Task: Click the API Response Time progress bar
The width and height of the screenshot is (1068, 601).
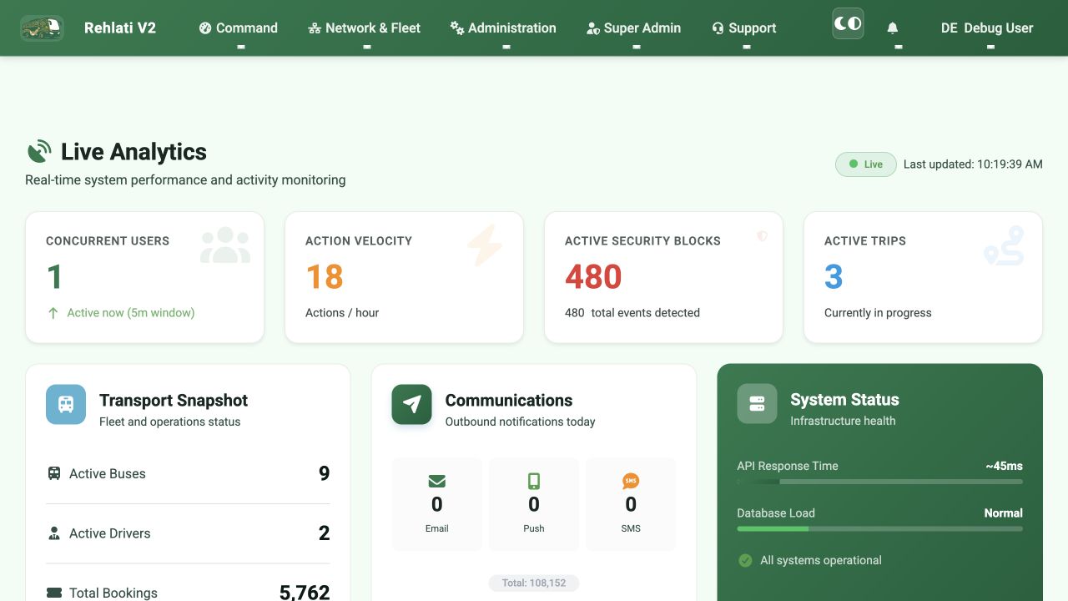Action: pos(879,482)
